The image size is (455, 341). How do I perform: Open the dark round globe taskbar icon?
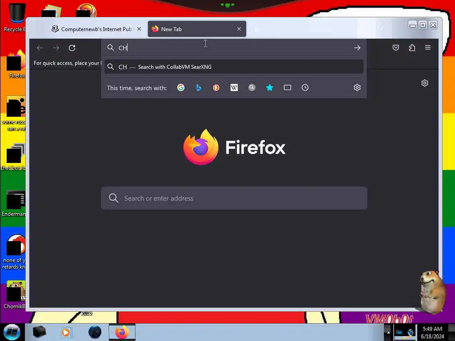coord(95,332)
